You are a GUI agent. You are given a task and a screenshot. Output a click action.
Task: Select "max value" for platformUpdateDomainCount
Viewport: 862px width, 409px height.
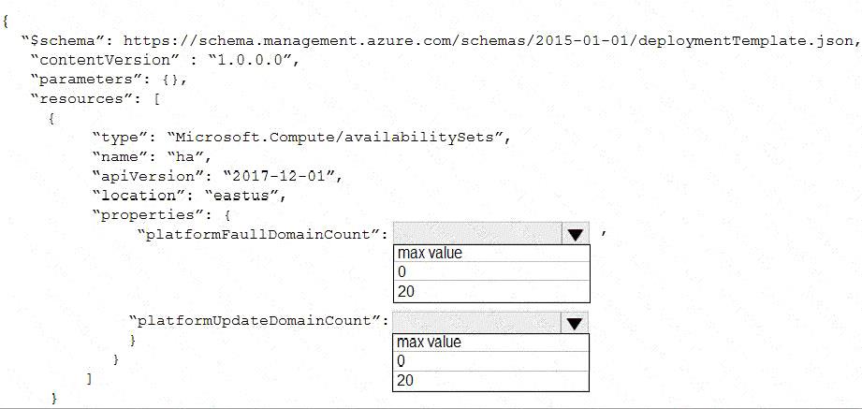click(x=491, y=343)
